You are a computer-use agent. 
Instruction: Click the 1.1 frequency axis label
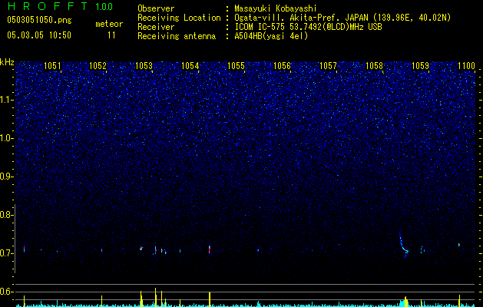(x=7, y=100)
